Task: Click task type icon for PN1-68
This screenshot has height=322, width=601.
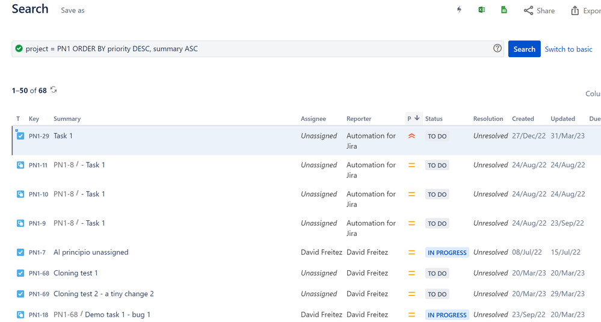Action: pos(20,273)
